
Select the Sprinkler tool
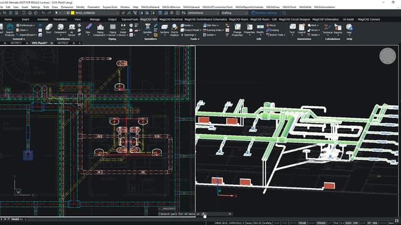148,29
